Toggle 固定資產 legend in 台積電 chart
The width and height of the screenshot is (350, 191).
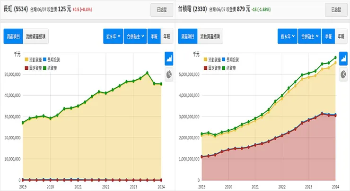click(212, 68)
